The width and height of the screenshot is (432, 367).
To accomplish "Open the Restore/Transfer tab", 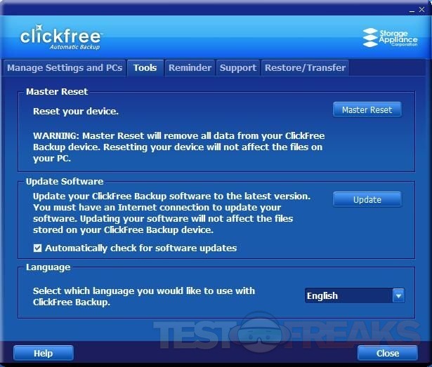I will [x=305, y=68].
